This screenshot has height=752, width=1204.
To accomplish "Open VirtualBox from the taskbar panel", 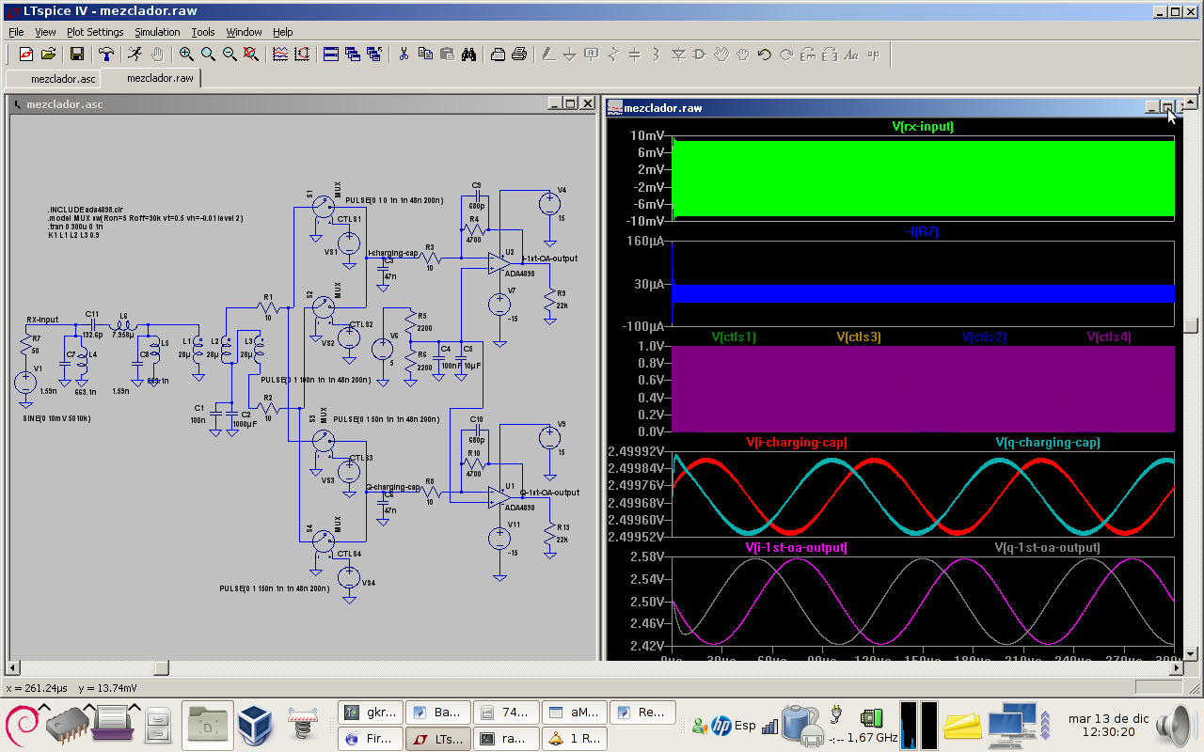I will [x=252, y=724].
